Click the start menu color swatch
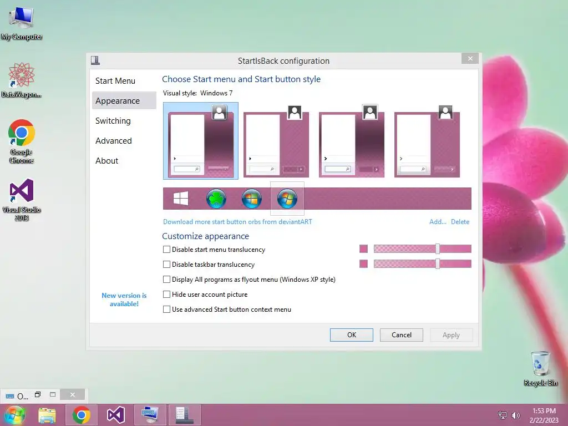The height and width of the screenshot is (426, 568). coord(363,249)
